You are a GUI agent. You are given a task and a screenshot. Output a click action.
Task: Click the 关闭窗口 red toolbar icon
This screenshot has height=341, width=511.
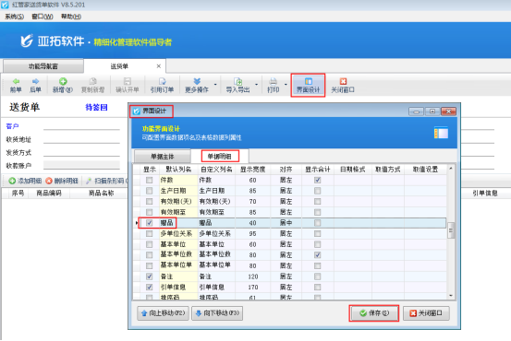coord(343,81)
